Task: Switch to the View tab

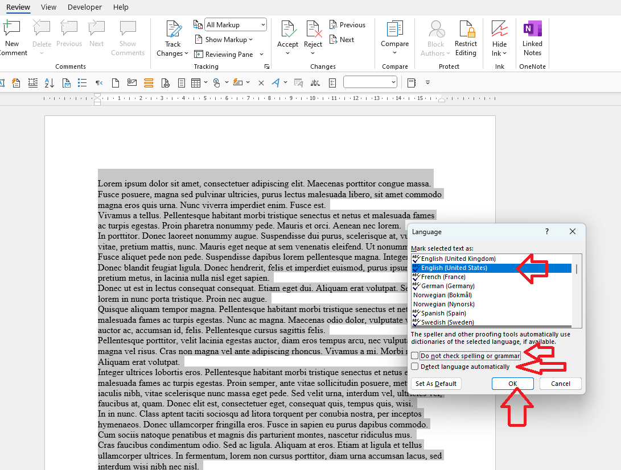Action: click(x=49, y=7)
